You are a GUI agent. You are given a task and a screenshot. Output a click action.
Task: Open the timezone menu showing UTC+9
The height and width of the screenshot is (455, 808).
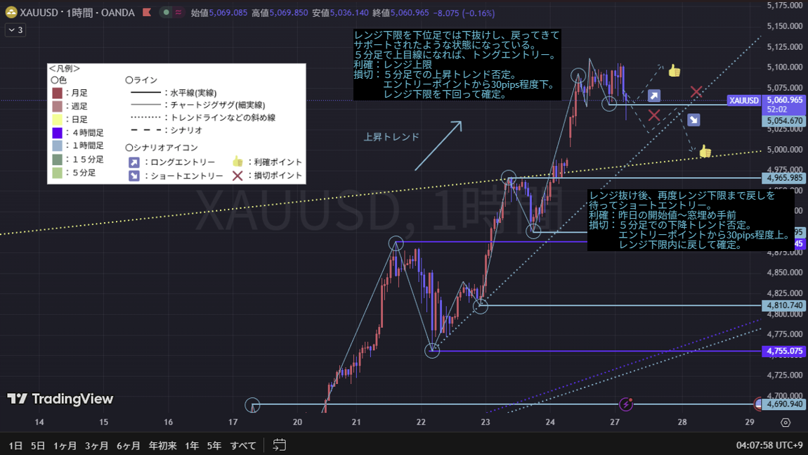[769, 445]
